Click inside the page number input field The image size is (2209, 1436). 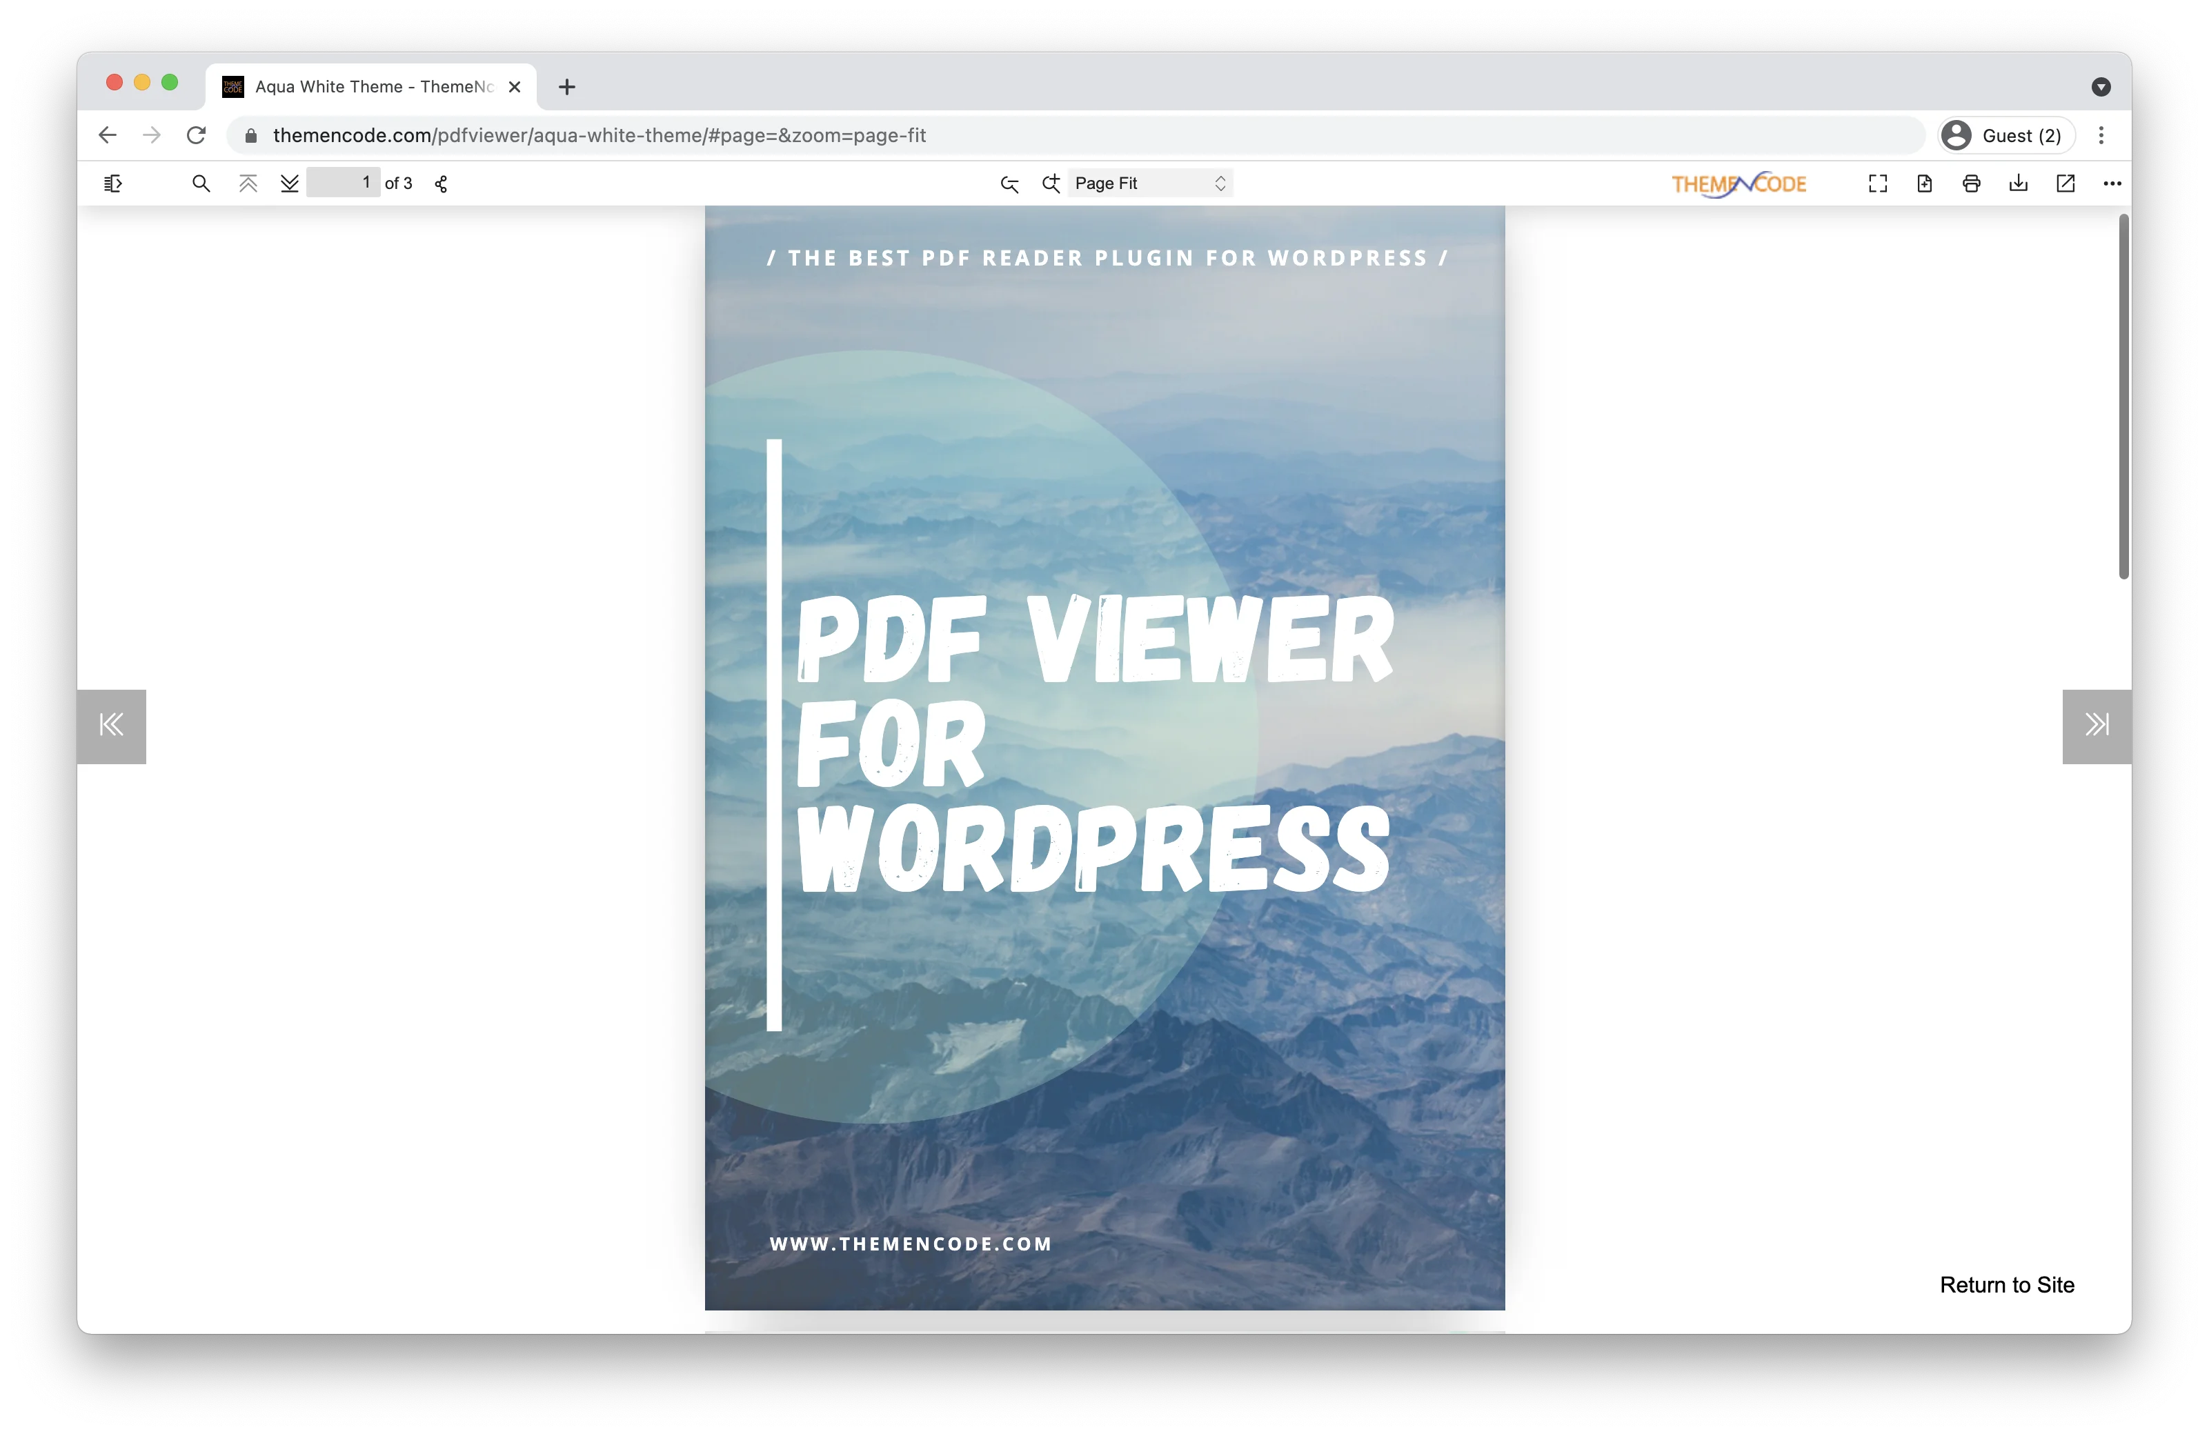[x=344, y=183]
